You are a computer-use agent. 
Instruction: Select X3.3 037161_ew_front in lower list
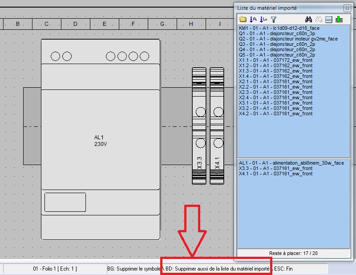point(275,168)
